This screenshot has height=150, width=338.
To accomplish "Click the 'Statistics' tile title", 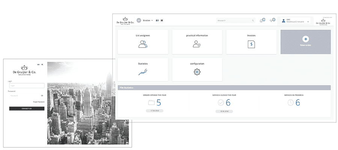I will (x=143, y=64).
